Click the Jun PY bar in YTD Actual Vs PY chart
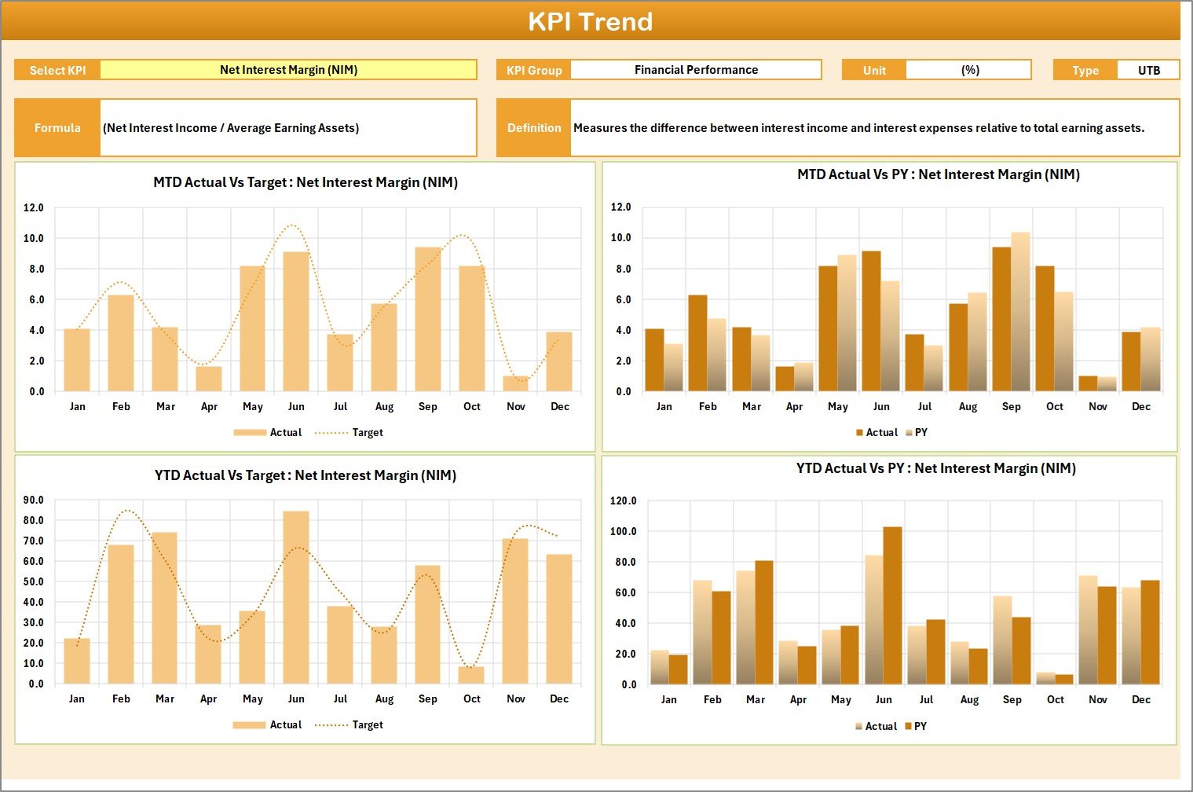Viewport: 1193px width, 792px height. 892,605
